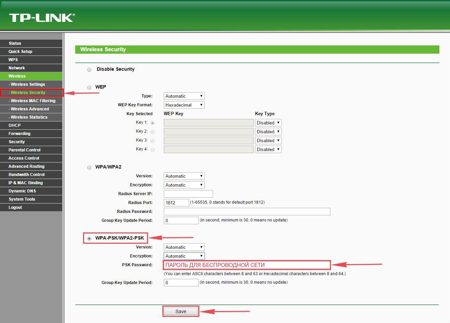Click the Save button

click(181, 311)
